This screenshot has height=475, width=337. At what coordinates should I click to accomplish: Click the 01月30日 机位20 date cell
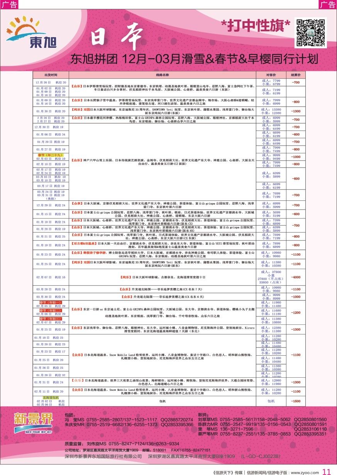point(51,111)
